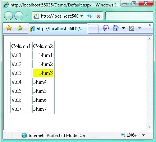Click the yellow highlighted Num3 cell

43,73
